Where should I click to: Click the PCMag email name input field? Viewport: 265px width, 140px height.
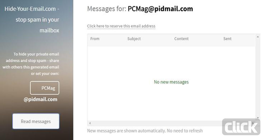click(x=45, y=88)
